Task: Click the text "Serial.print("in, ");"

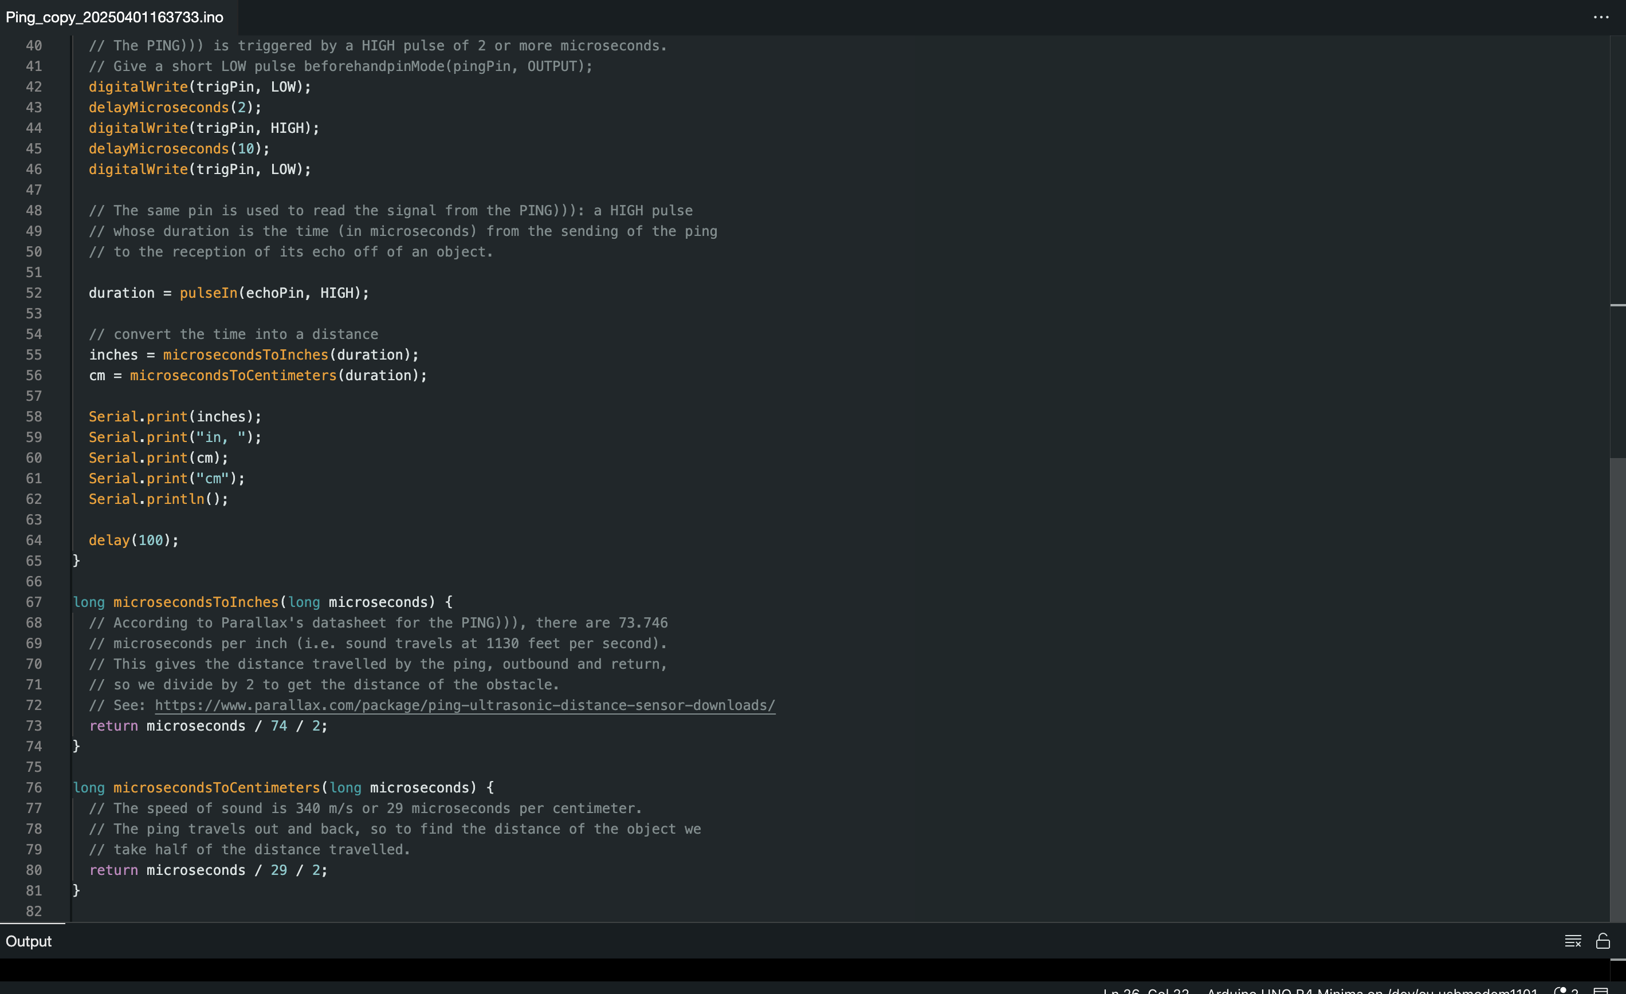Action: [x=175, y=437]
